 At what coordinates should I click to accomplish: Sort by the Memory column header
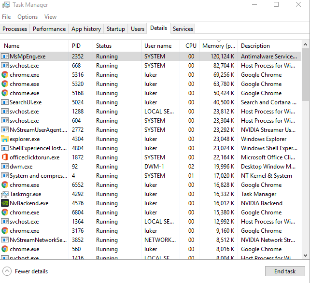(x=218, y=46)
